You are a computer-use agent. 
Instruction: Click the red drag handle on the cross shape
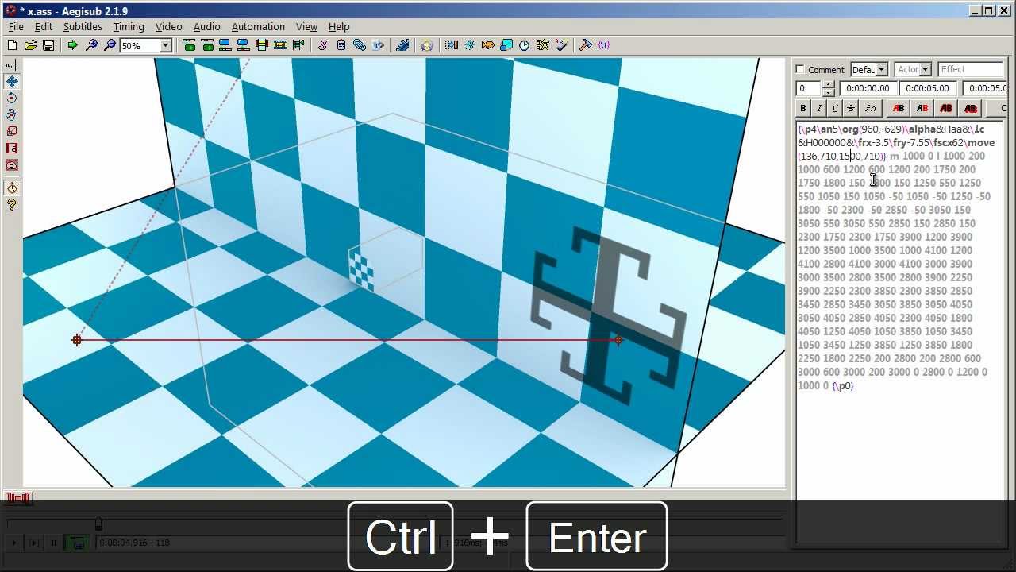click(x=618, y=340)
